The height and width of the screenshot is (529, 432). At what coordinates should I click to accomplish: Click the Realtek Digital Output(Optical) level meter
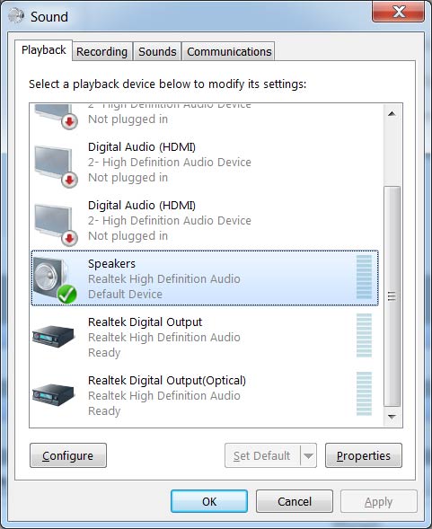pos(364,393)
